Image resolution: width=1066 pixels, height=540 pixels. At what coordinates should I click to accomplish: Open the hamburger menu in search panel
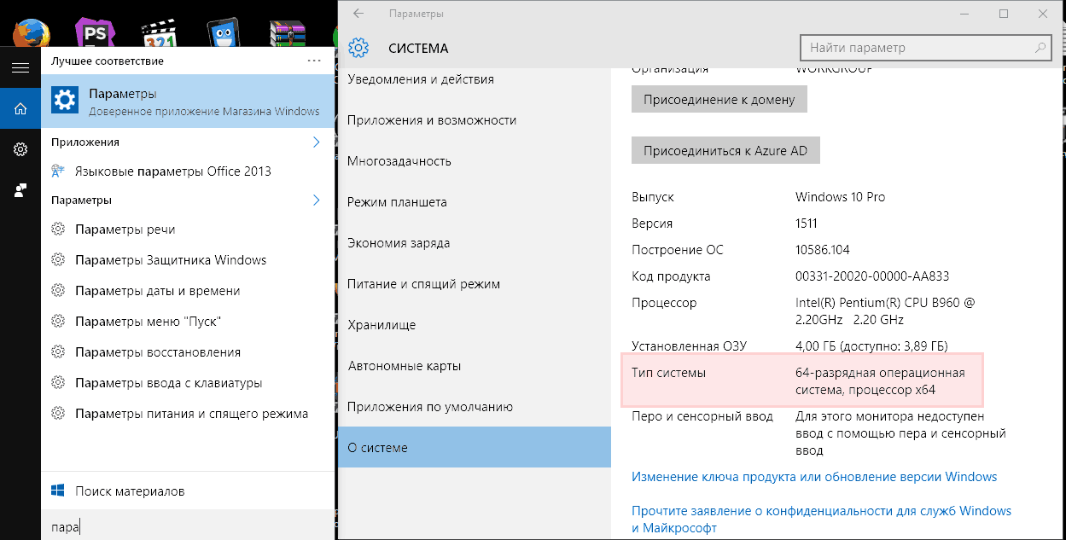20,67
